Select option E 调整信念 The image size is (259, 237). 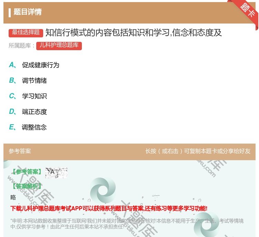click(28, 127)
